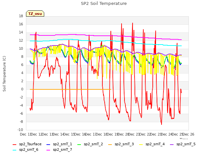Screen dimensions: 208x156
Task: Toggle sp2_smT_6 legend entry
Action: tap(25, 150)
